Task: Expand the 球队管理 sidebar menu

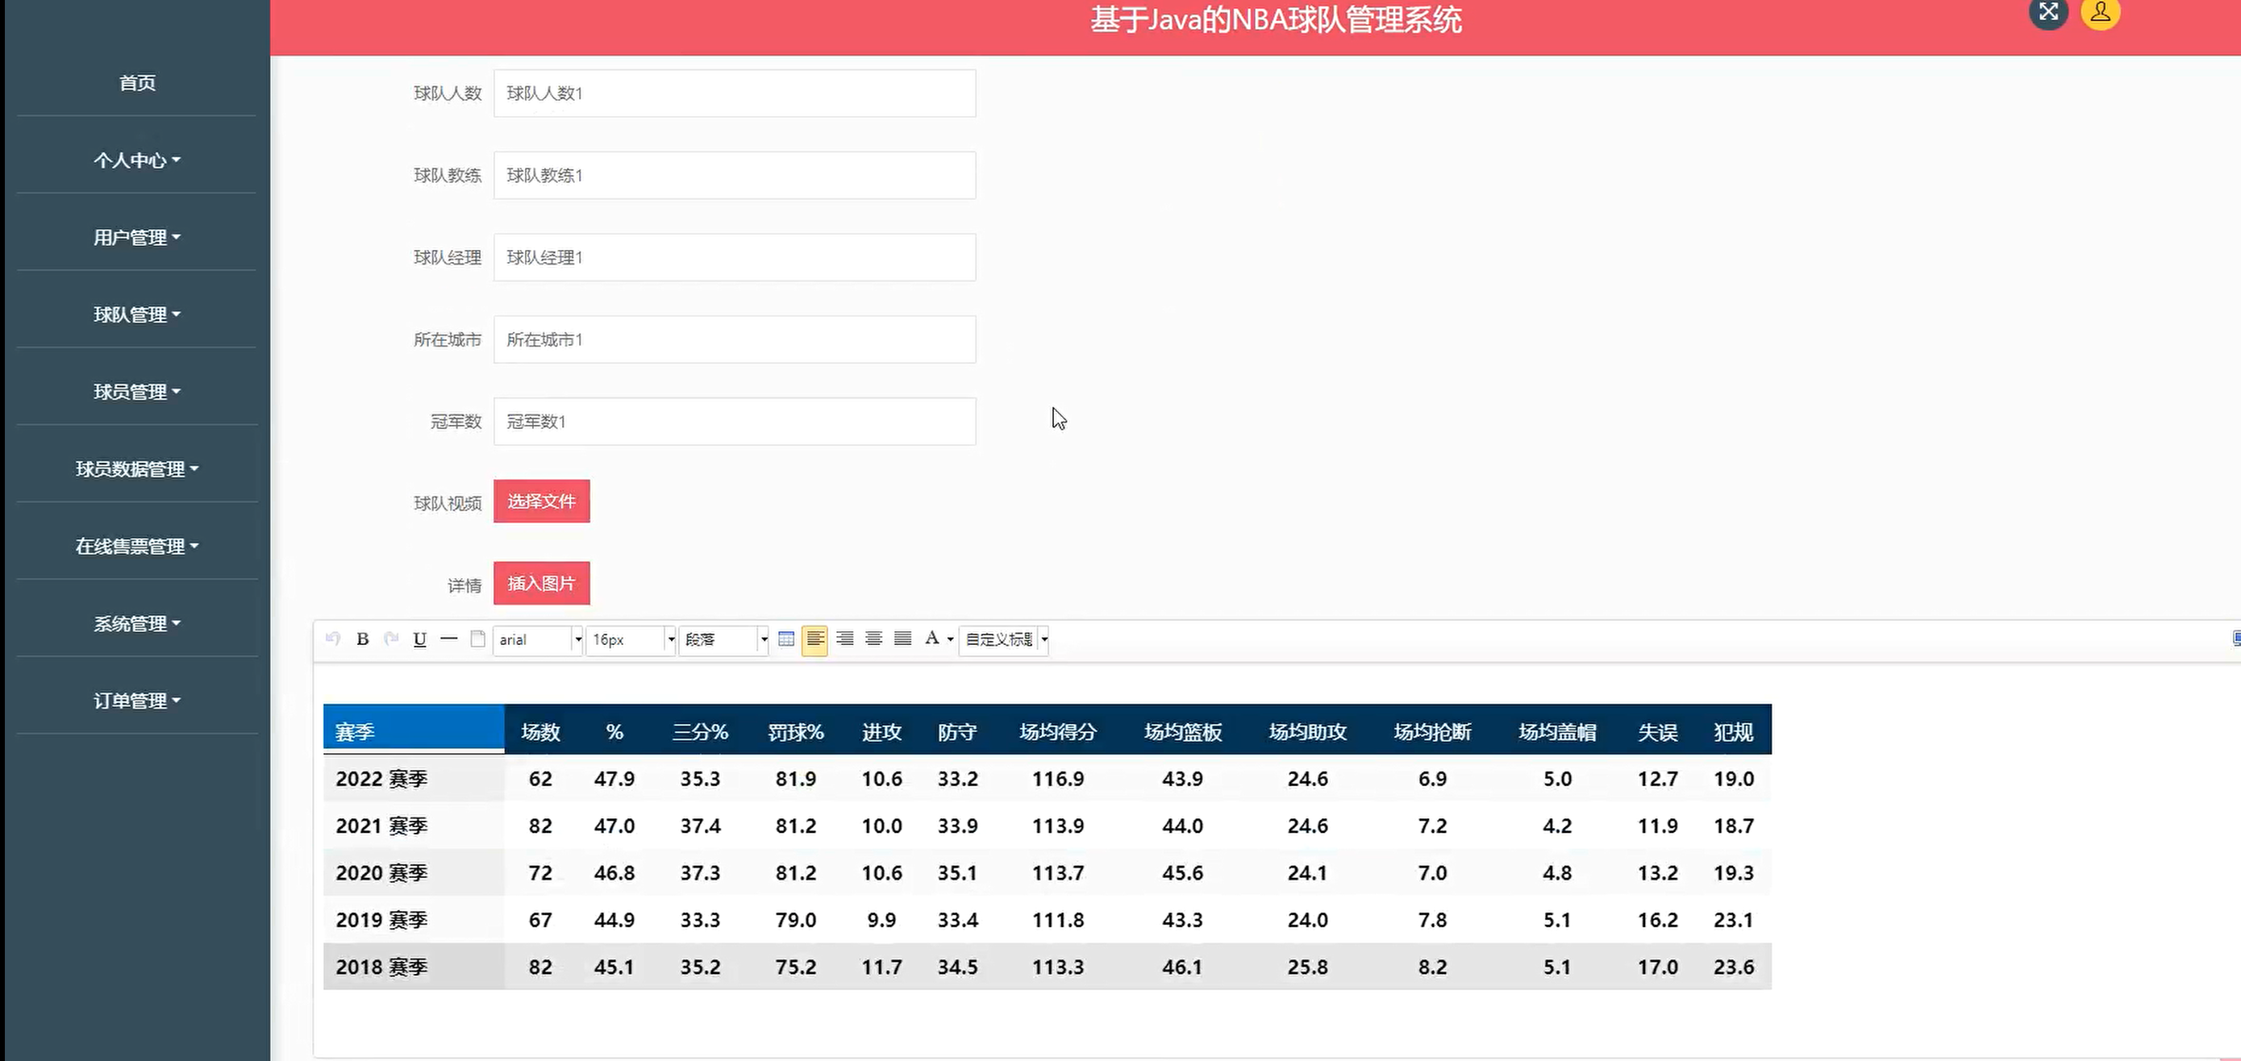Action: click(x=136, y=314)
